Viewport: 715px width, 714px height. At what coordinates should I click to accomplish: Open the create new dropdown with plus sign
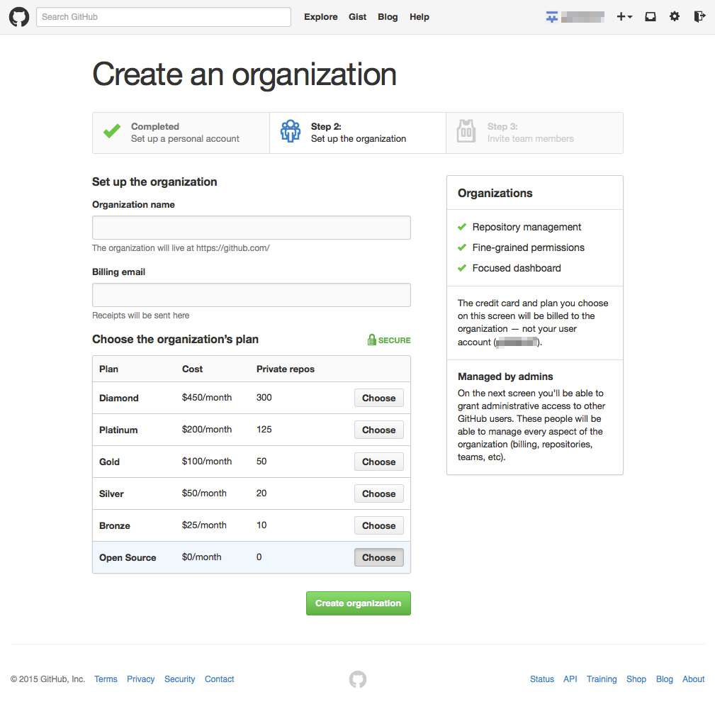click(624, 16)
